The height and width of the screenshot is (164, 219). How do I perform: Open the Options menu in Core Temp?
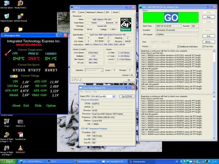(x=88, y=92)
